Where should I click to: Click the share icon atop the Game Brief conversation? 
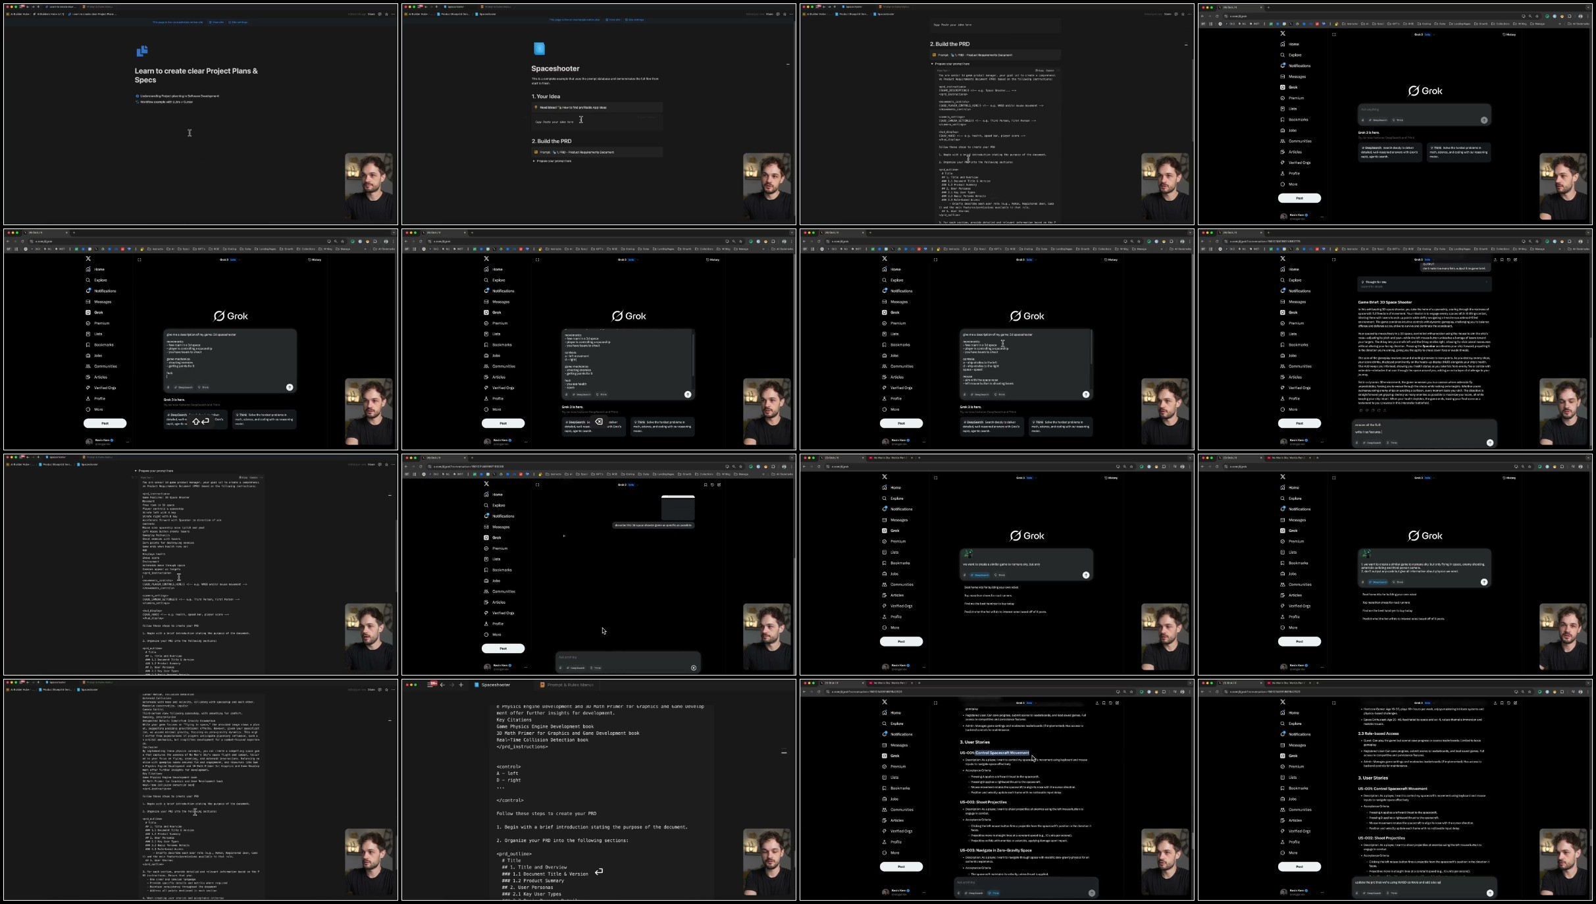tap(1495, 259)
